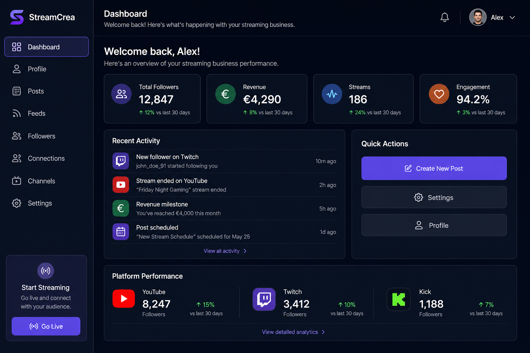This screenshot has width=530, height=353.
Task: Click the YouTube logo in Platform Performance
Action: tap(124, 299)
